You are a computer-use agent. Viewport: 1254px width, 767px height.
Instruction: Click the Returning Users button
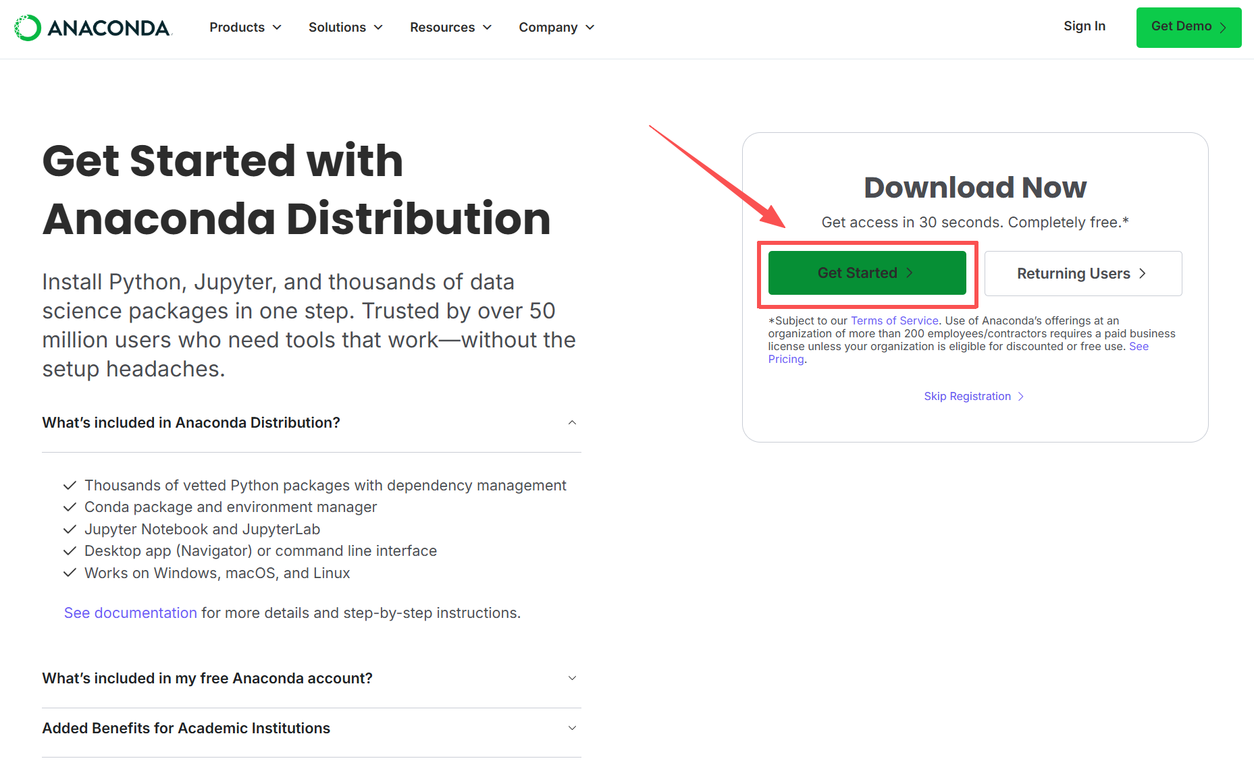tap(1083, 273)
